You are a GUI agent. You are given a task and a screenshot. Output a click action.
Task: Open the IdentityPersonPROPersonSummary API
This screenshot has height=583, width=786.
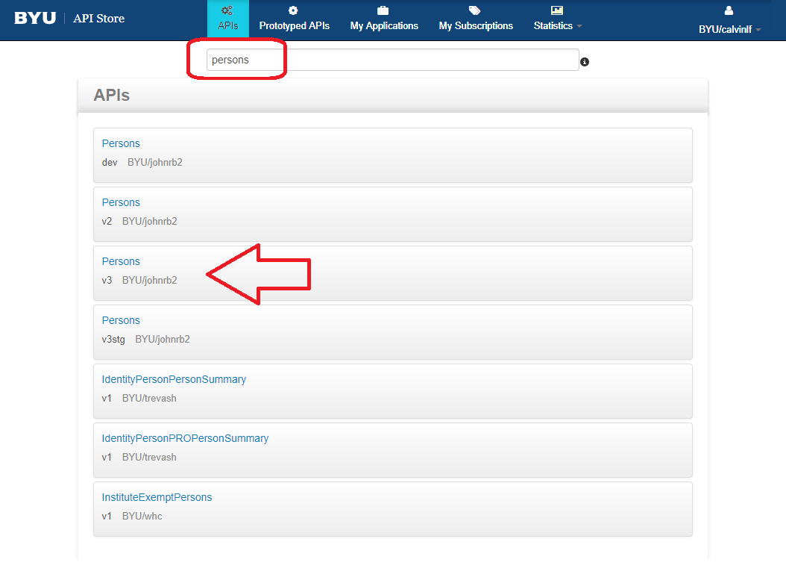tap(185, 438)
